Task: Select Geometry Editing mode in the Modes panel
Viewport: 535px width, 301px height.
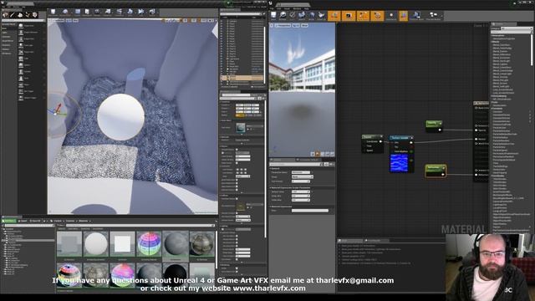Action: pyautogui.click(x=35, y=15)
